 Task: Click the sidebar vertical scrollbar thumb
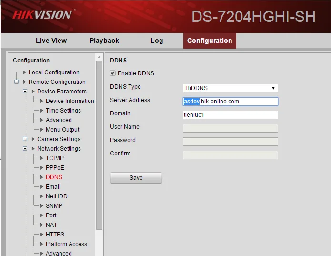99,145
